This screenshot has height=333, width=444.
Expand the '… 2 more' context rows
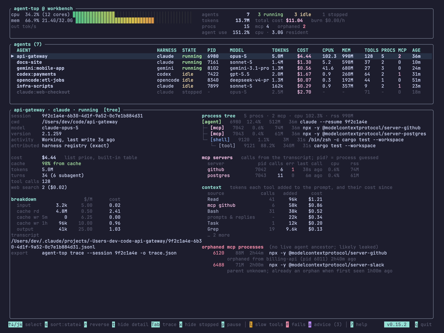[219, 235]
